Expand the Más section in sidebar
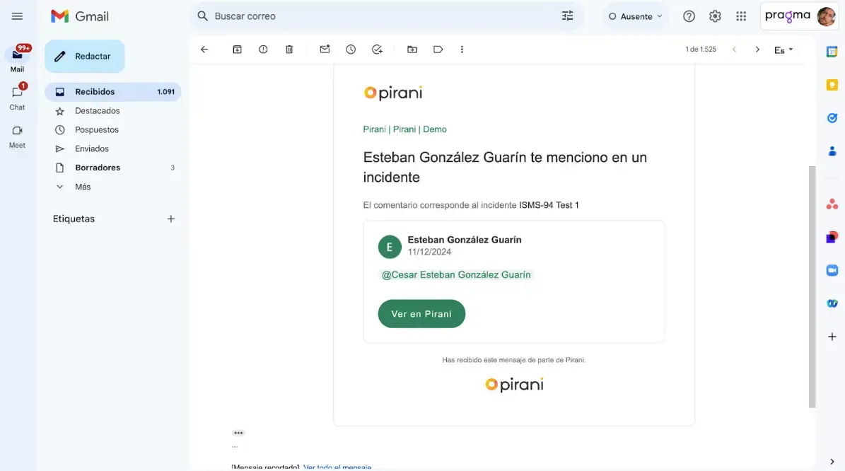Image resolution: width=845 pixels, height=471 pixels. point(83,187)
